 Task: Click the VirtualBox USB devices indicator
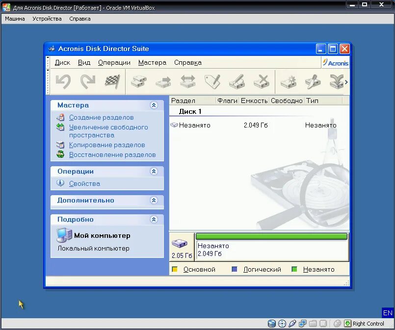click(292, 324)
